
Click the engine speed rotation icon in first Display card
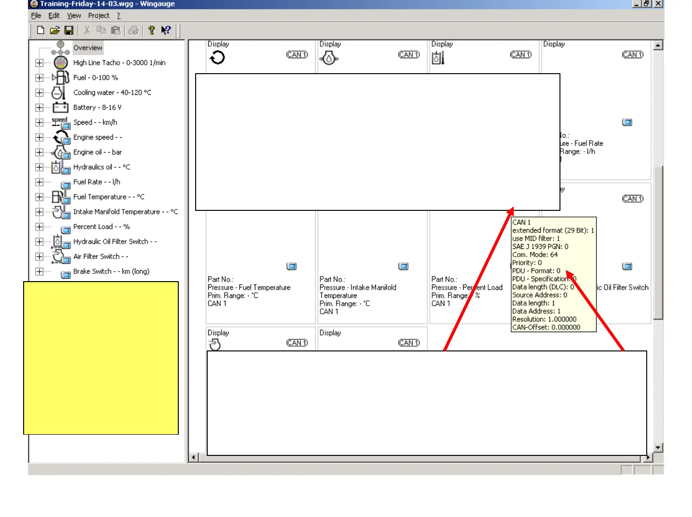[217, 58]
